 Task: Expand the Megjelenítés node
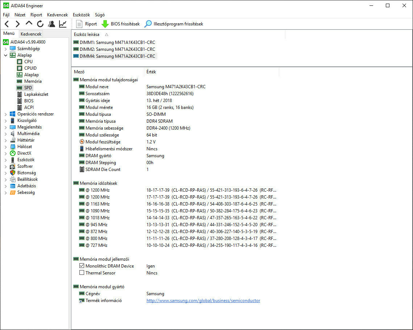(5, 127)
